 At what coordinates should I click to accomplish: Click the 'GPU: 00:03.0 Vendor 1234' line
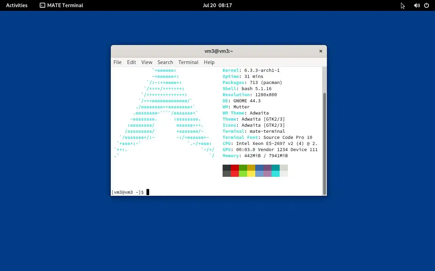pyautogui.click(x=270, y=150)
